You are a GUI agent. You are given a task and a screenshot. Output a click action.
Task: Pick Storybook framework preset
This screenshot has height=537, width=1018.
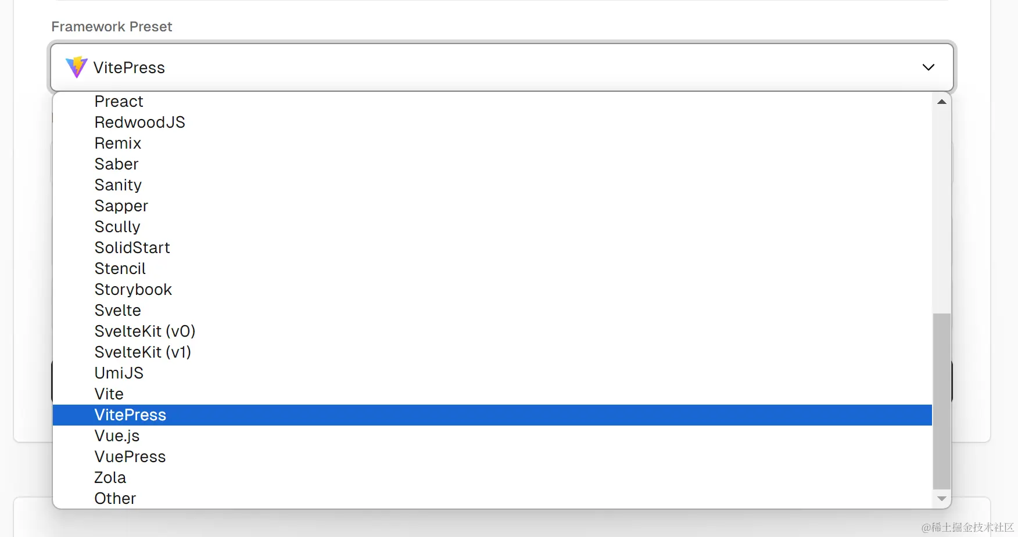coord(492,290)
